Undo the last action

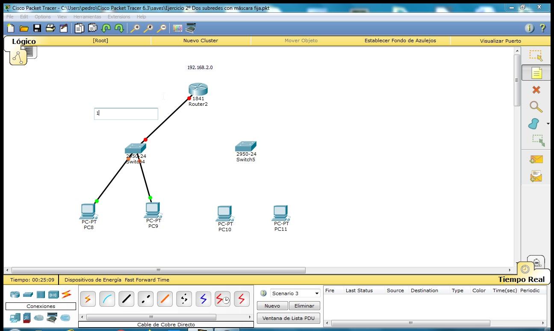point(106,28)
